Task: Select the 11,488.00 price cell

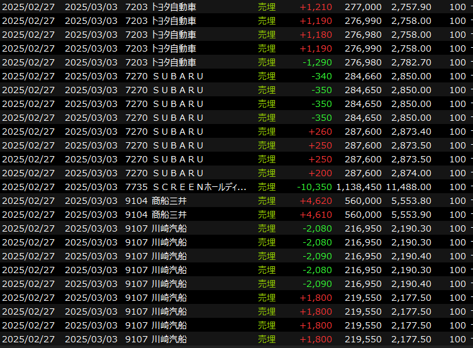Action: 408,187
